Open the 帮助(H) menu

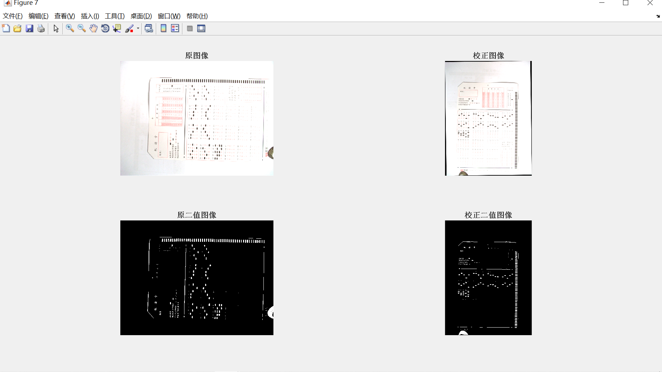point(197,16)
